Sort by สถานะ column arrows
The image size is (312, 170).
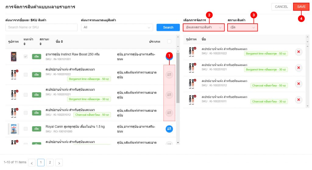tap(41, 44)
